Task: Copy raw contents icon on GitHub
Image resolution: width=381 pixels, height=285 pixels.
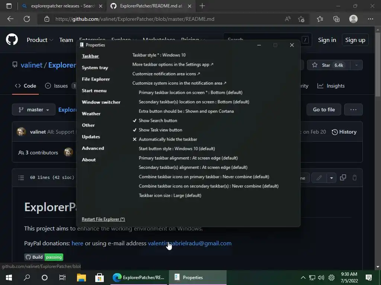Action: click(343, 178)
